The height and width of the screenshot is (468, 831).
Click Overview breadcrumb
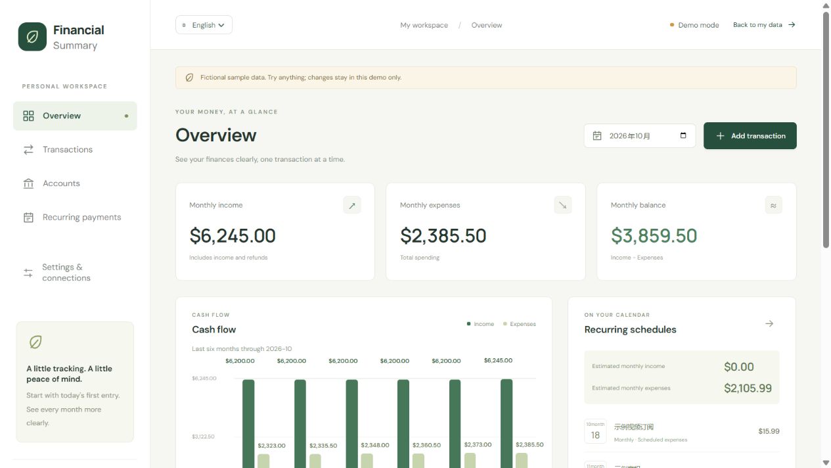[x=487, y=25]
